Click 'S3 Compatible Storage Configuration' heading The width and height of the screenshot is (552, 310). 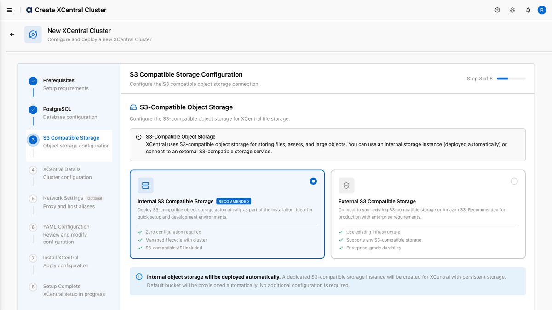coord(186,74)
